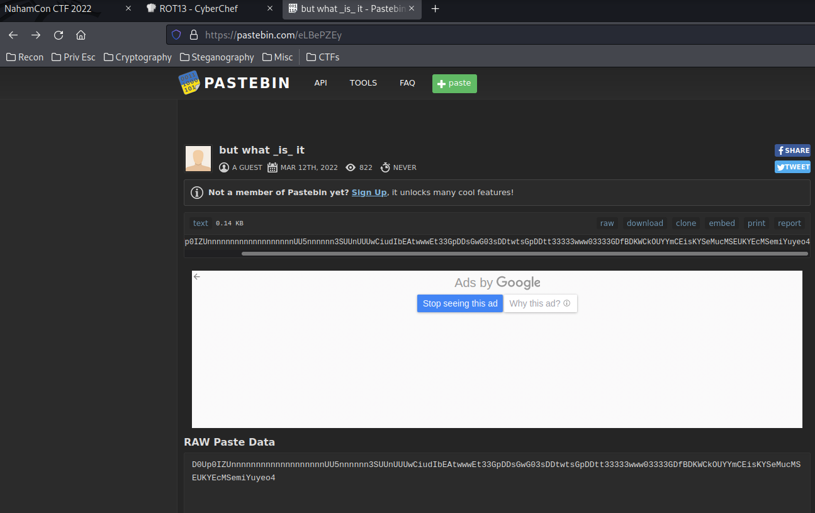Click the URL address bar

[x=490, y=35]
